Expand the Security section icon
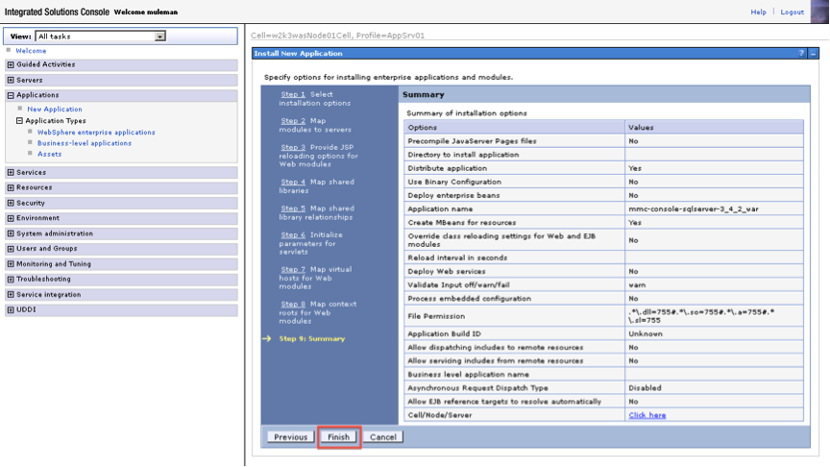 tap(11, 204)
